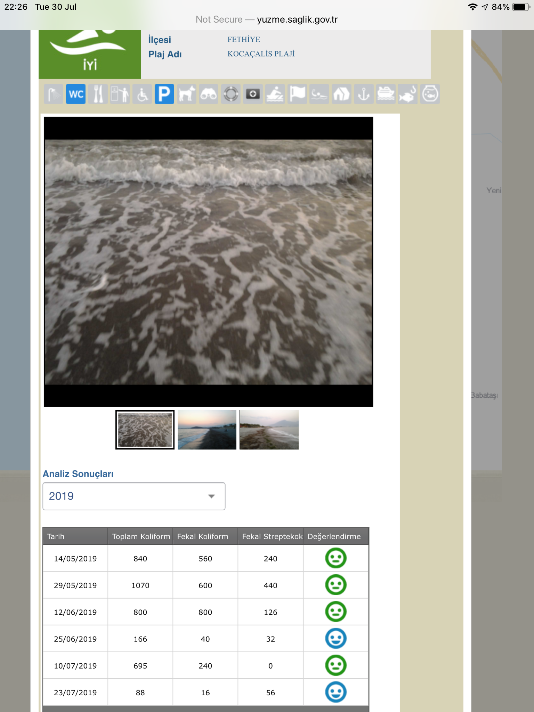Click the Tarih column header
The height and width of the screenshot is (712, 534).
pyautogui.click(x=75, y=536)
